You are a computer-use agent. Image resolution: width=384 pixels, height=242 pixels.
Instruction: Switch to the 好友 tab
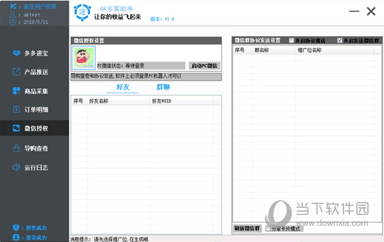click(122, 87)
